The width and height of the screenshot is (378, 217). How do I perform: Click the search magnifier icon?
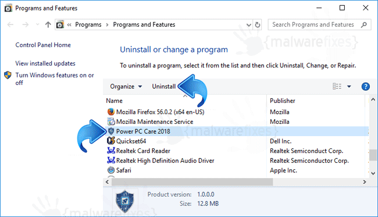(364, 24)
